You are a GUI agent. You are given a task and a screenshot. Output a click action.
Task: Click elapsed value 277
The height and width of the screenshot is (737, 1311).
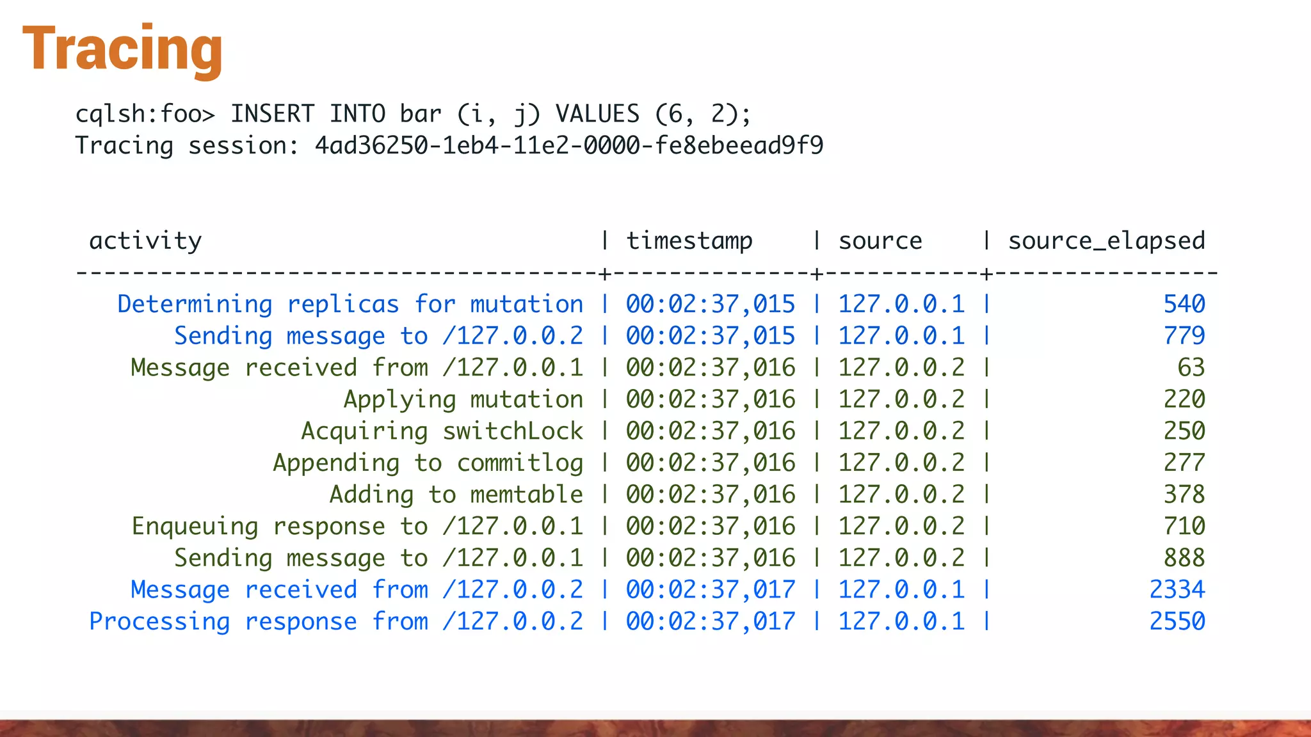[x=1184, y=463]
